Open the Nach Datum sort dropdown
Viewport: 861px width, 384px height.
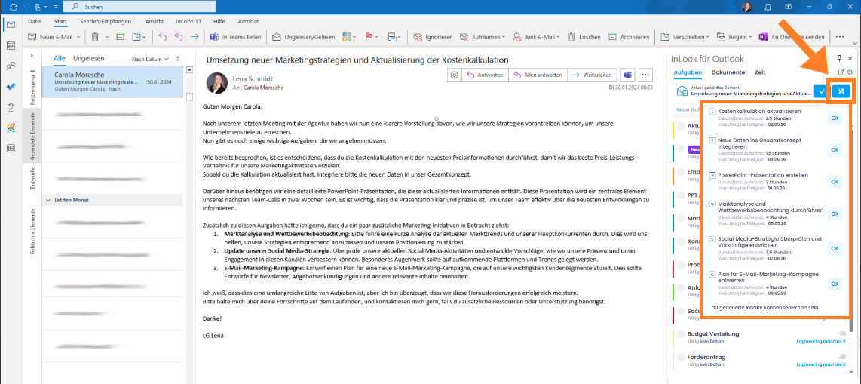pyautogui.click(x=150, y=59)
